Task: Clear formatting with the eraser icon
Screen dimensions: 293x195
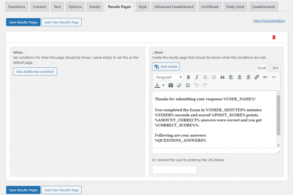Action: point(179,85)
